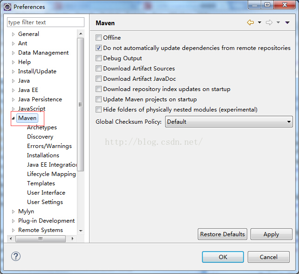Select Plug-in Development category label
The image size is (299, 274).
(46, 221)
